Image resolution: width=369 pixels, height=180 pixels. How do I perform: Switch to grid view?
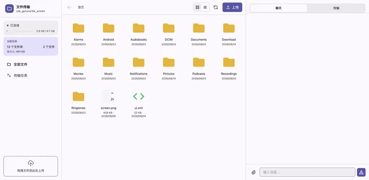point(197,7)
